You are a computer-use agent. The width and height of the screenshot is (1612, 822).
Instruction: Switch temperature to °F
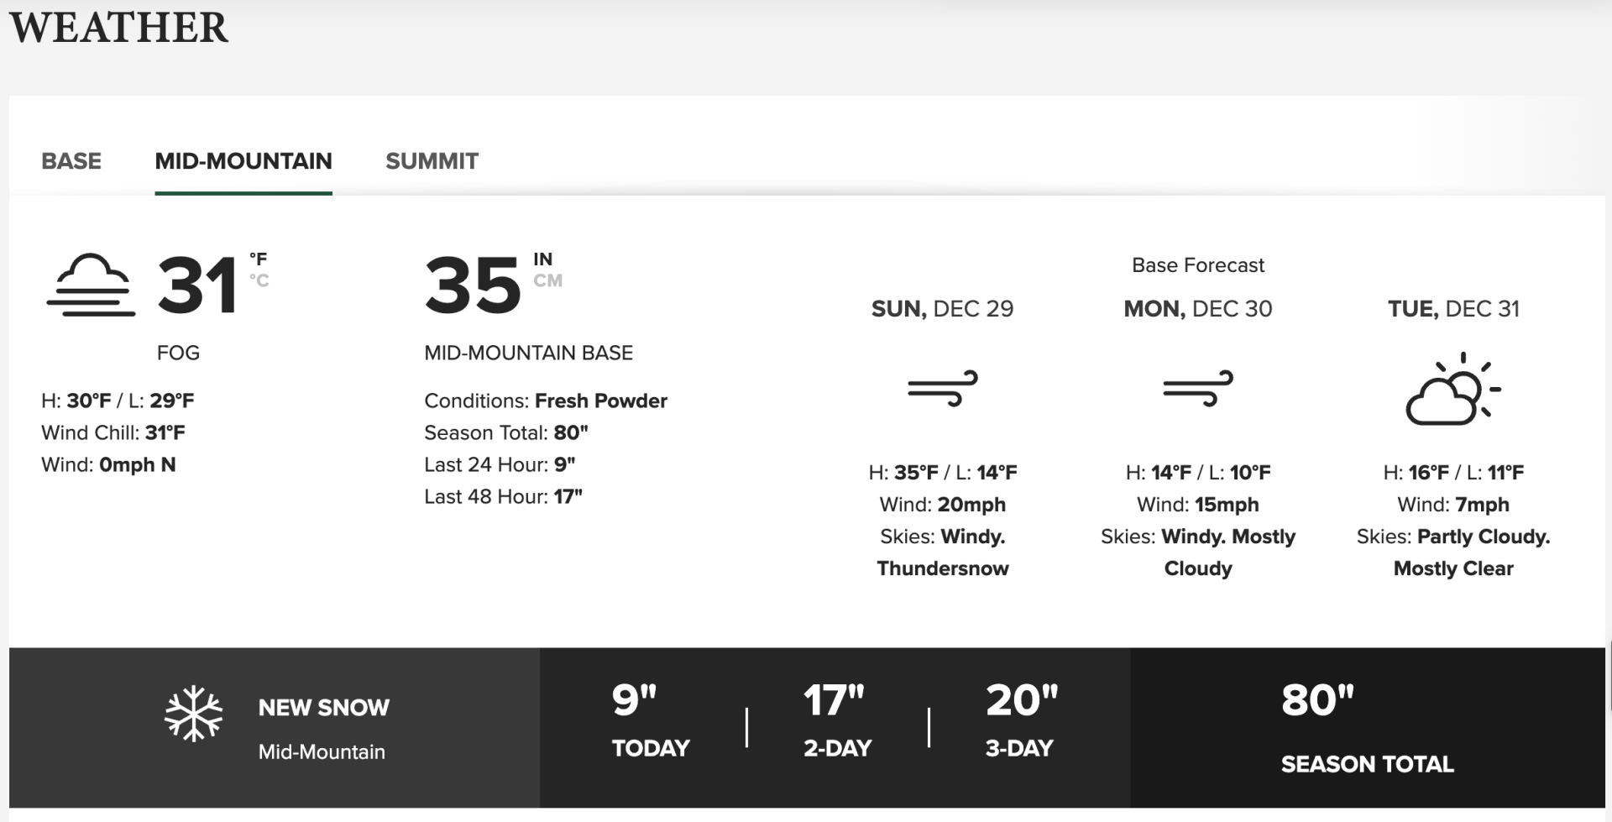click(x=258, y=259)
